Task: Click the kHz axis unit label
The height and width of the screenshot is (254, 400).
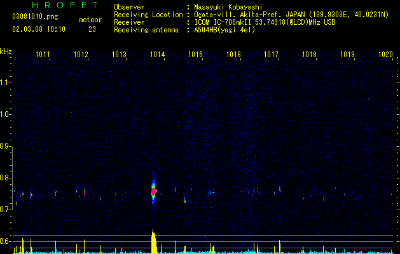Action: (x=6, y=51)
